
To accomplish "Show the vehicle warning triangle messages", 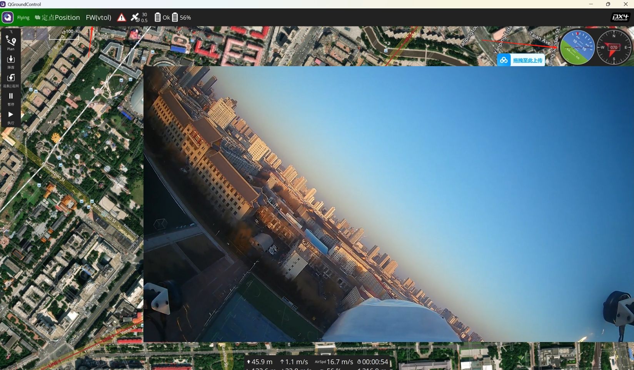I will tap(122, 18).
